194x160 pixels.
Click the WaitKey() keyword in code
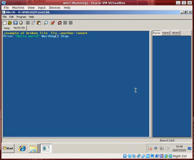[50, 36]
